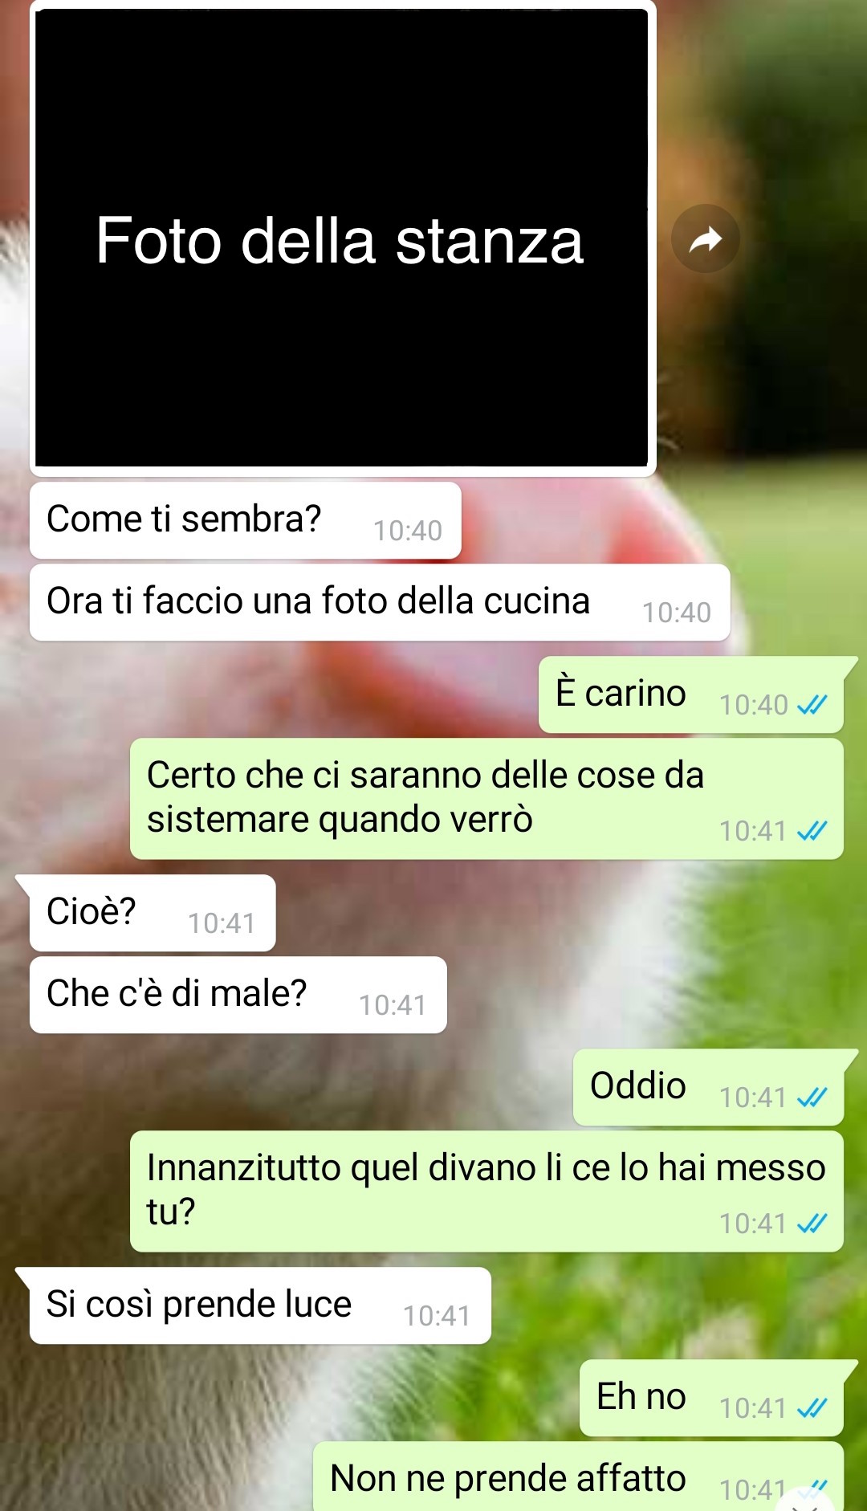Tap the blue read ticks on 'È carino'
The height and width of the screenshot is (1511, 867).
[812, 705]
